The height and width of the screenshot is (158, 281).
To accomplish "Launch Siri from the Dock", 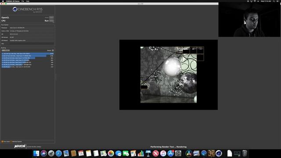I will coord(43,154).
